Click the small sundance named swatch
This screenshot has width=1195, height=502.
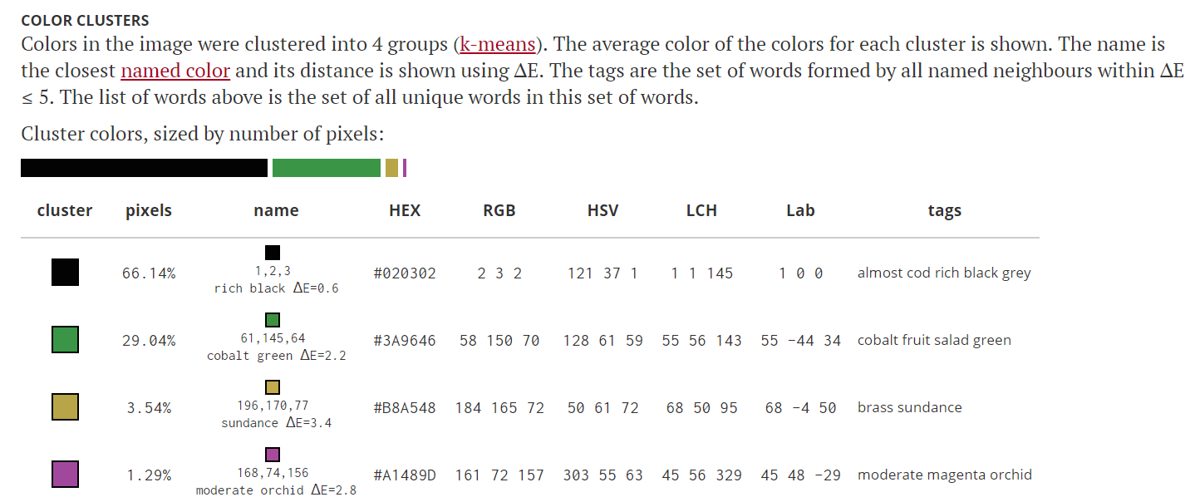point(273,387)
